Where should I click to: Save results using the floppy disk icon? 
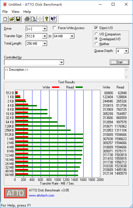(x=18, y=19)
